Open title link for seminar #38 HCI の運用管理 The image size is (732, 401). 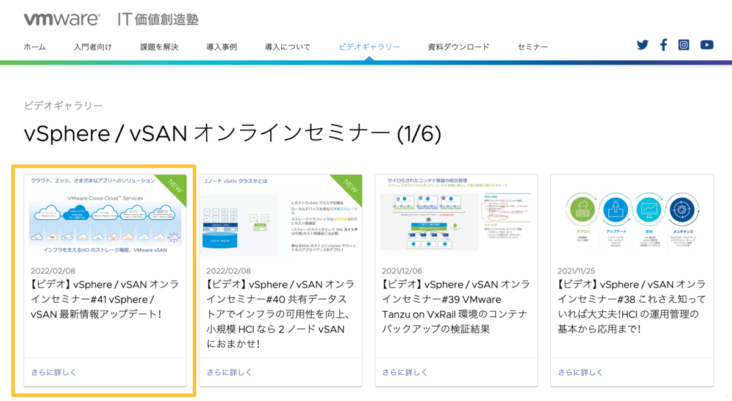coord(631,306)
